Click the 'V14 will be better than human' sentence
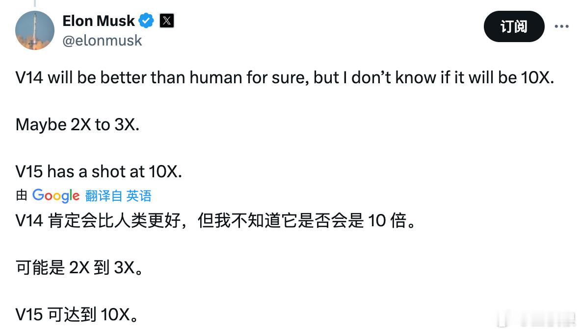The image size is (581, 333). pos(285,77)
